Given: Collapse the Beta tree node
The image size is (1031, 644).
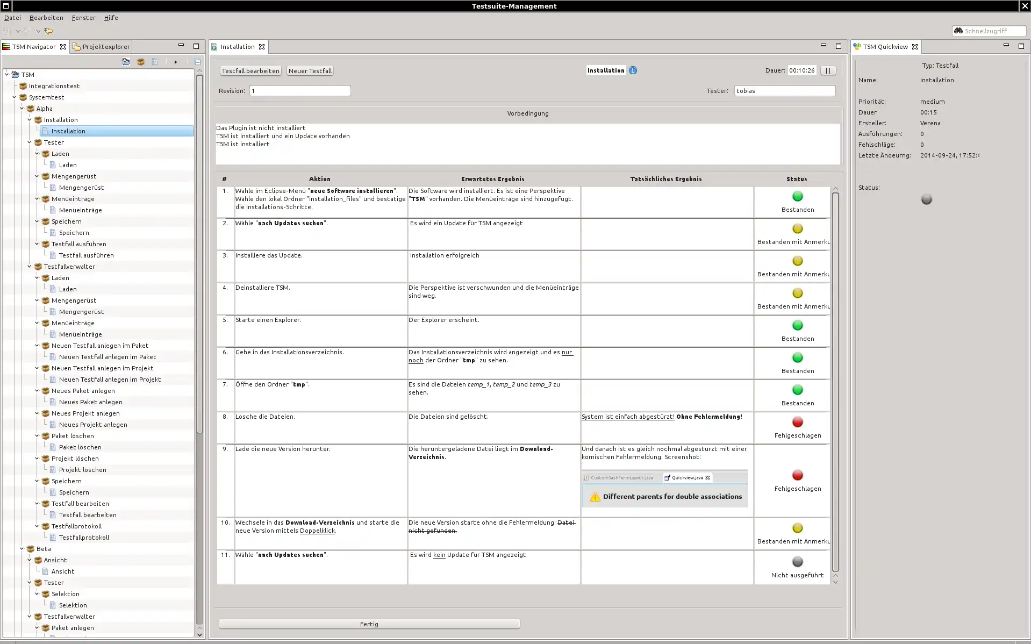Looking at the screenshot, I should [x=22, y=549].
